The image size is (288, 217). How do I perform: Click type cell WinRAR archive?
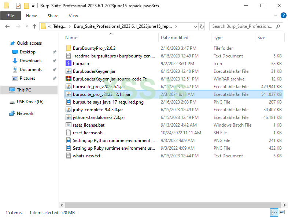(229, 79)
